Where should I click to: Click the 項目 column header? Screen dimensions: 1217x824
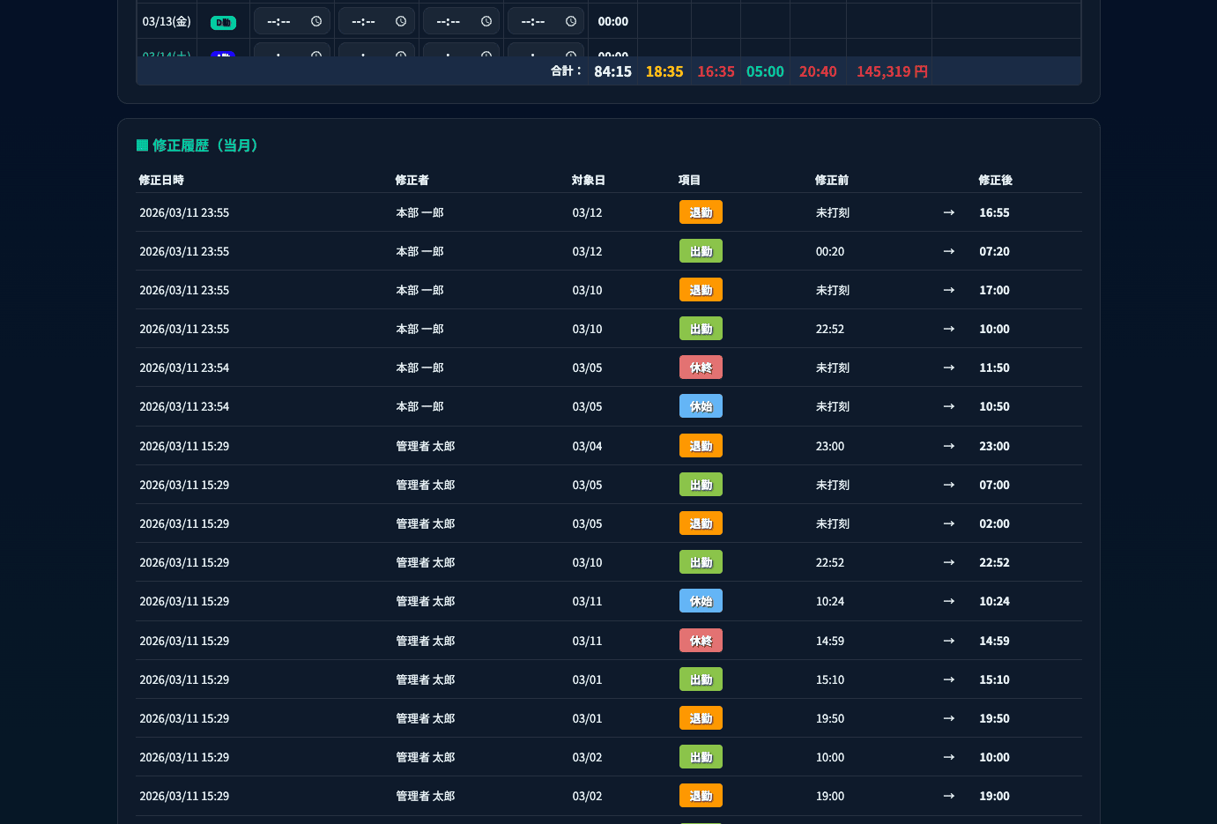coord(689,180)
